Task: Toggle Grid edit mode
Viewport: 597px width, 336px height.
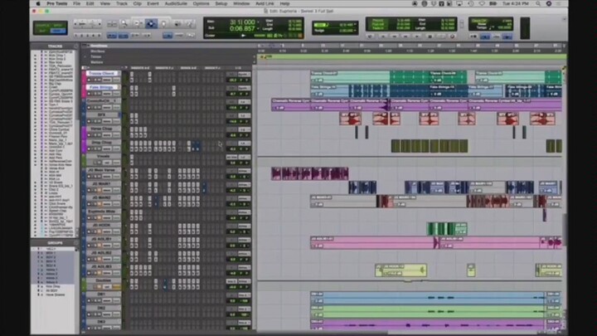Action: [58, 31]
